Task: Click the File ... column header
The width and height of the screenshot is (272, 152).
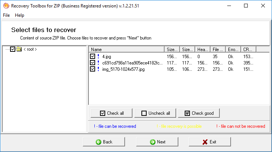Action: point(218,49)
